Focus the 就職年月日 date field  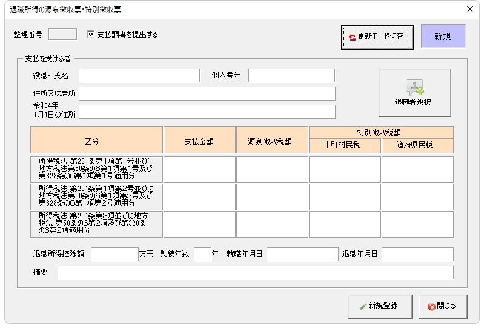302,254
